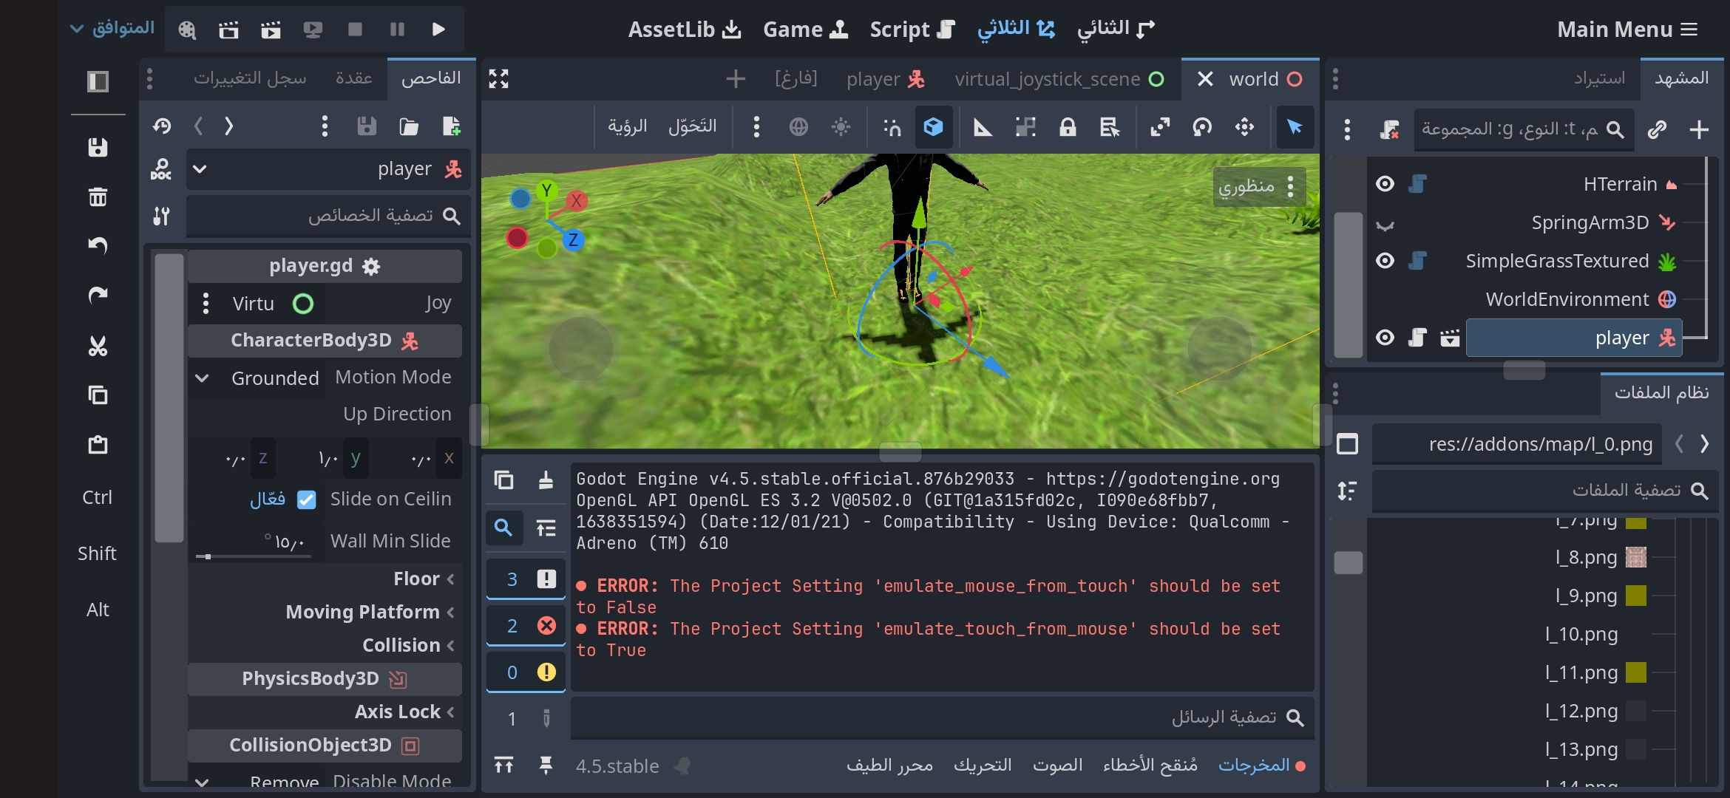Toggle Use Local Space cube icon
This screenshot has height=798, width=1730.
tap(933, 127)
